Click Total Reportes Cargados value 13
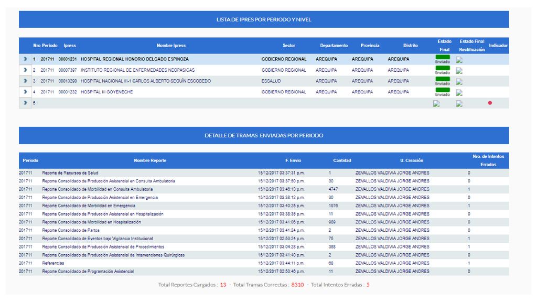Viewport: 537px width, 302px height. pyautogui.click(x=223, y=285)
